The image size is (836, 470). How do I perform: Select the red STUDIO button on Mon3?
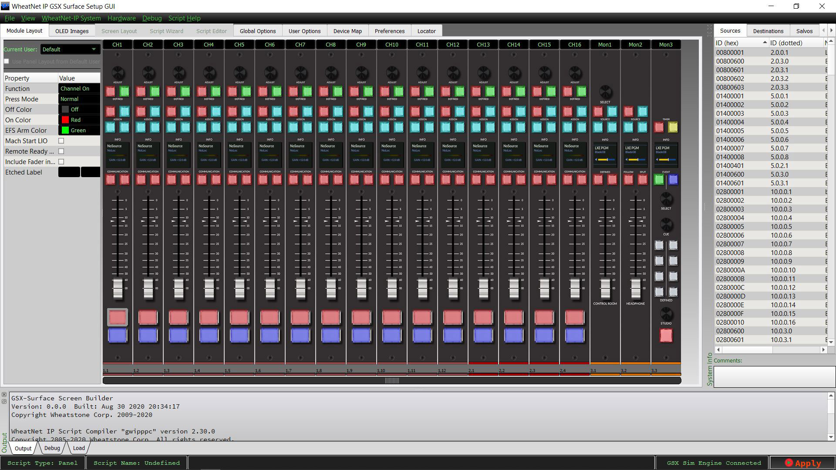coord(666,335)
